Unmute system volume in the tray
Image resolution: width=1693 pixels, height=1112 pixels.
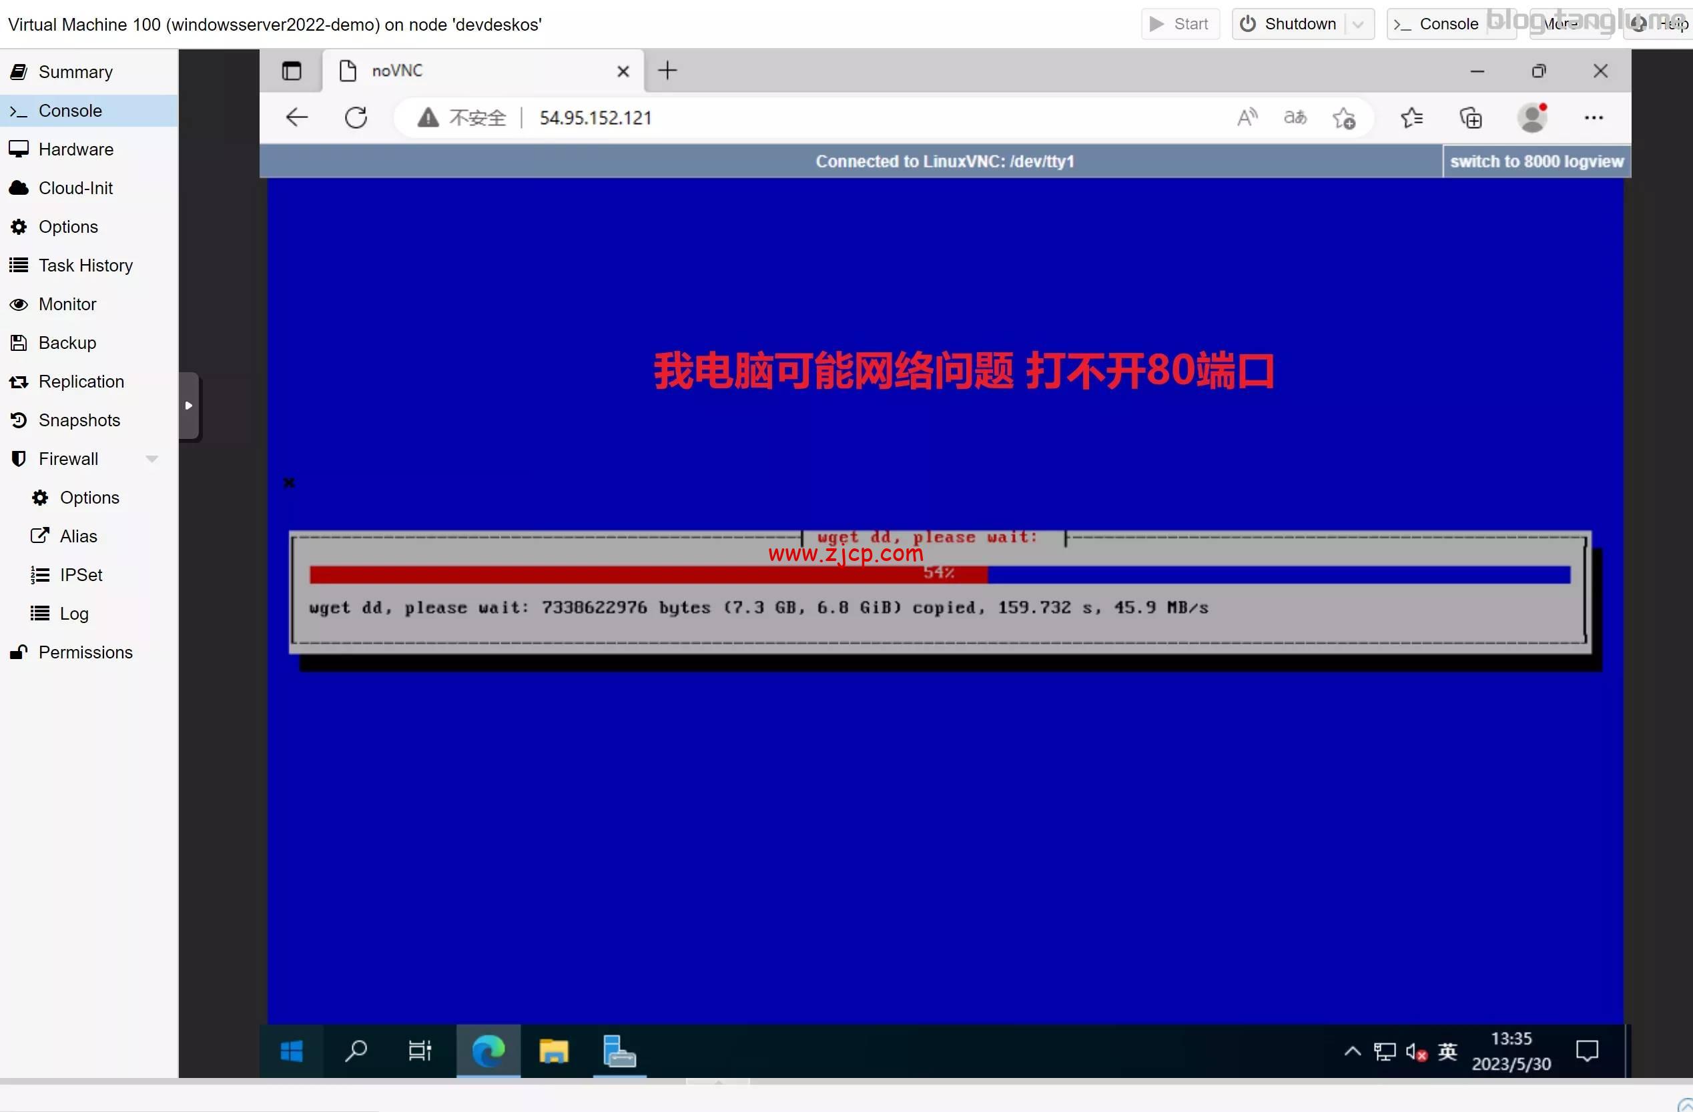click(1415, 1052)
